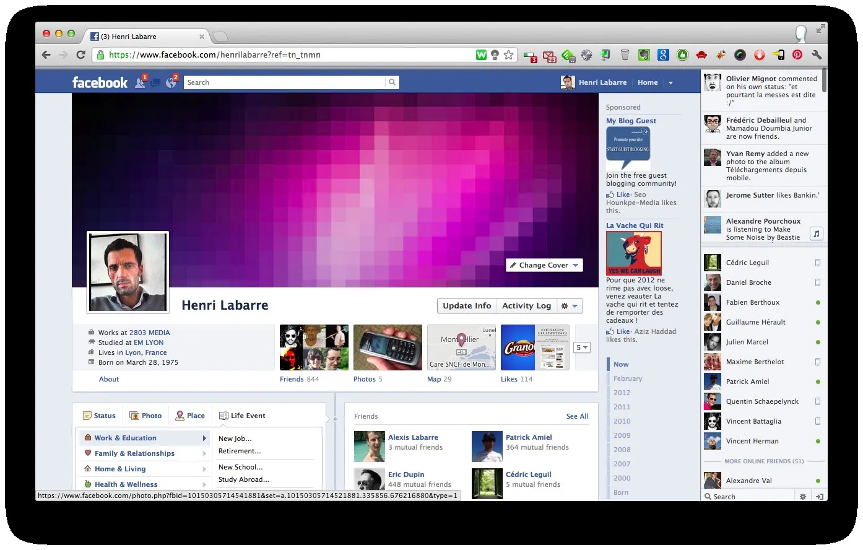Open the profile picture thumbnail

tap(128, 273)
